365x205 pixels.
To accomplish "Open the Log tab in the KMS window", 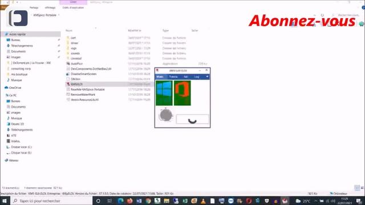I will (x=197, y=77).
